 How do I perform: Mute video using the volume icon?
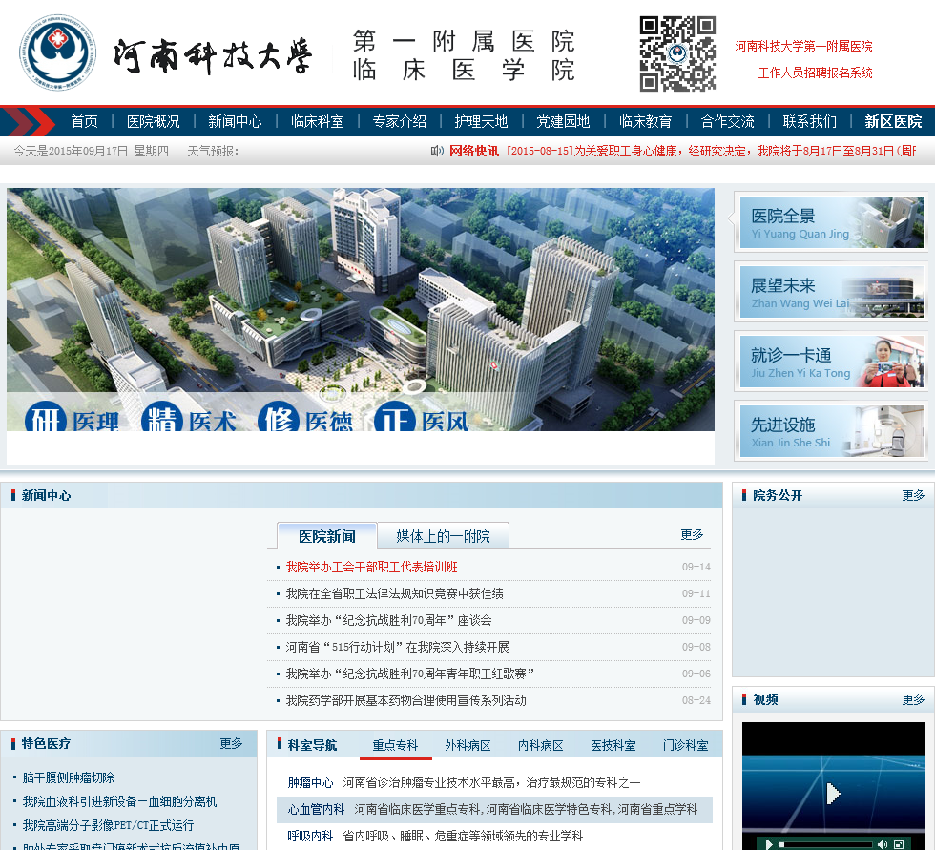[x=883, y=844]
